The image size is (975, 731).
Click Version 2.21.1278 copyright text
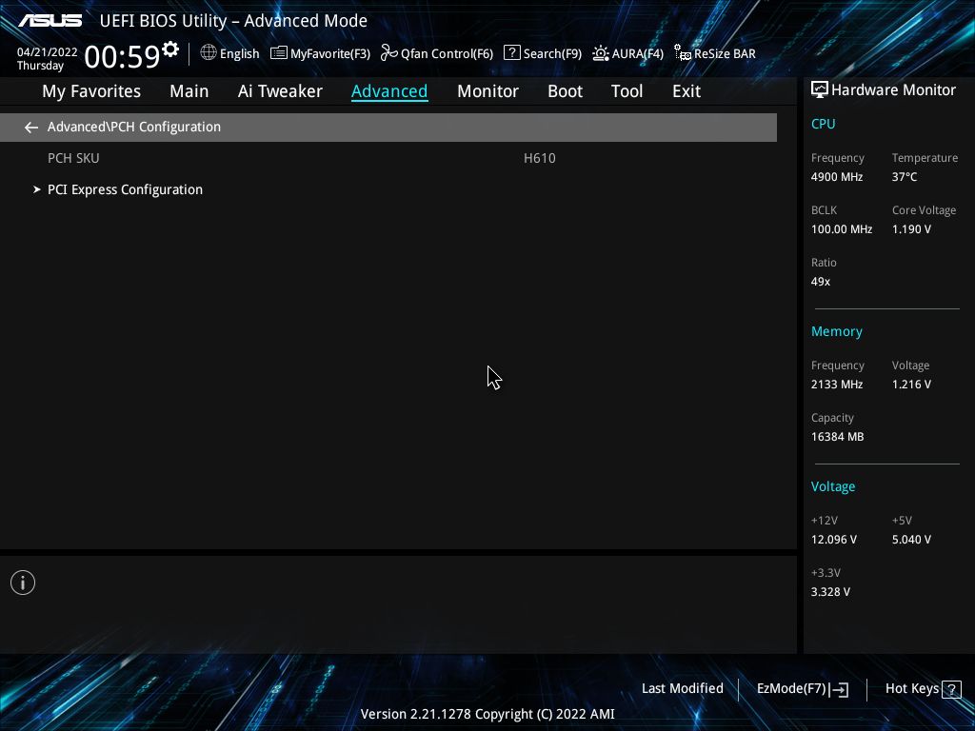pyautogui.click(x=487, y=714)
